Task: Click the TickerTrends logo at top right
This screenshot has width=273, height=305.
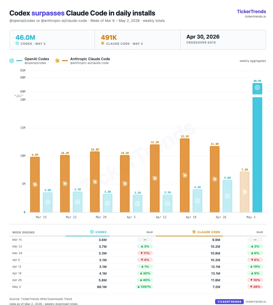Action: [x=251, y=11]
